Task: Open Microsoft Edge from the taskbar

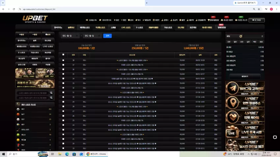Action: 67,154
